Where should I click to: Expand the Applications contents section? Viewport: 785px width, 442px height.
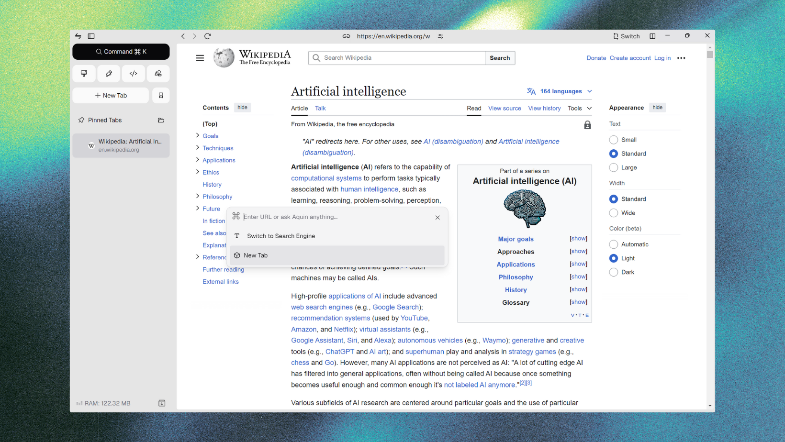tap(198, 160)
